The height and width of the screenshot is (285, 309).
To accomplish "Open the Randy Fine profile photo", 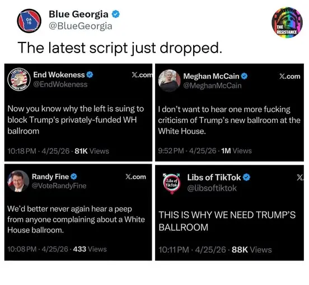I will [18, 181].
